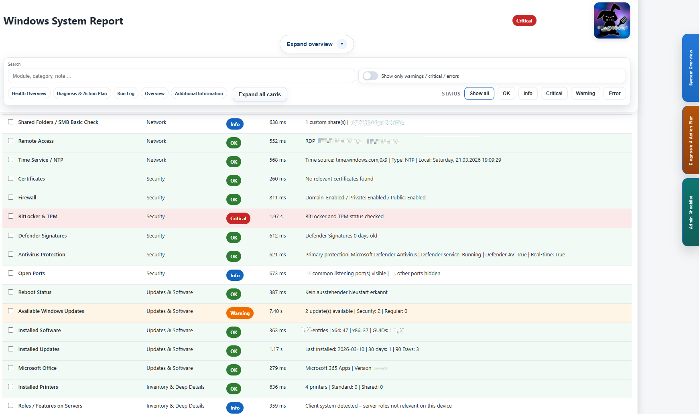This screenshot has width=699, height=414.
Task: Select the Antivirus Protection row checkbox
Action: tap(11, 254)
